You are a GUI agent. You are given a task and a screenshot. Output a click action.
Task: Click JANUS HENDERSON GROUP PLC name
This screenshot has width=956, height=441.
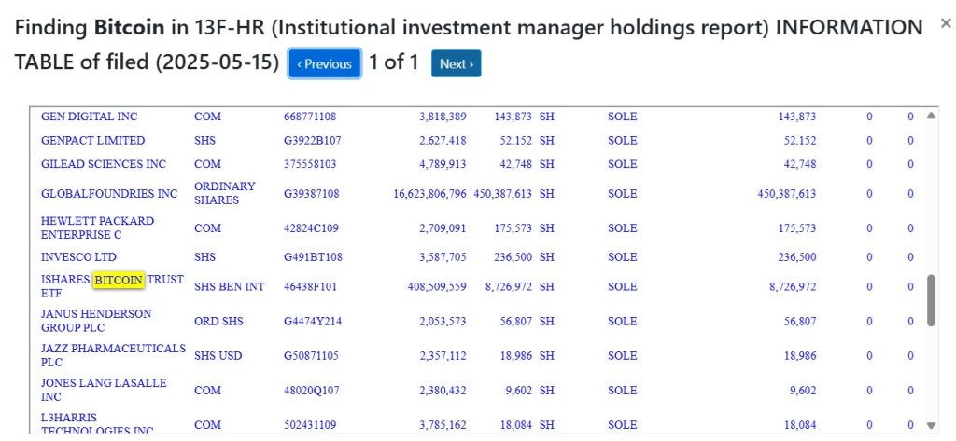pyautogui.click(x=96, y=321)
